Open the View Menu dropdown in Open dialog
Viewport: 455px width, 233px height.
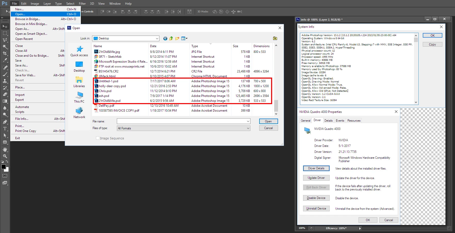tap(184, 38)
